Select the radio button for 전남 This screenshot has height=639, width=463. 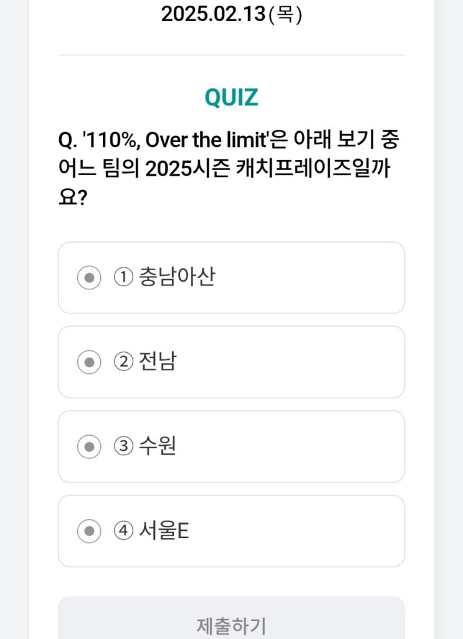click(89, 362)
